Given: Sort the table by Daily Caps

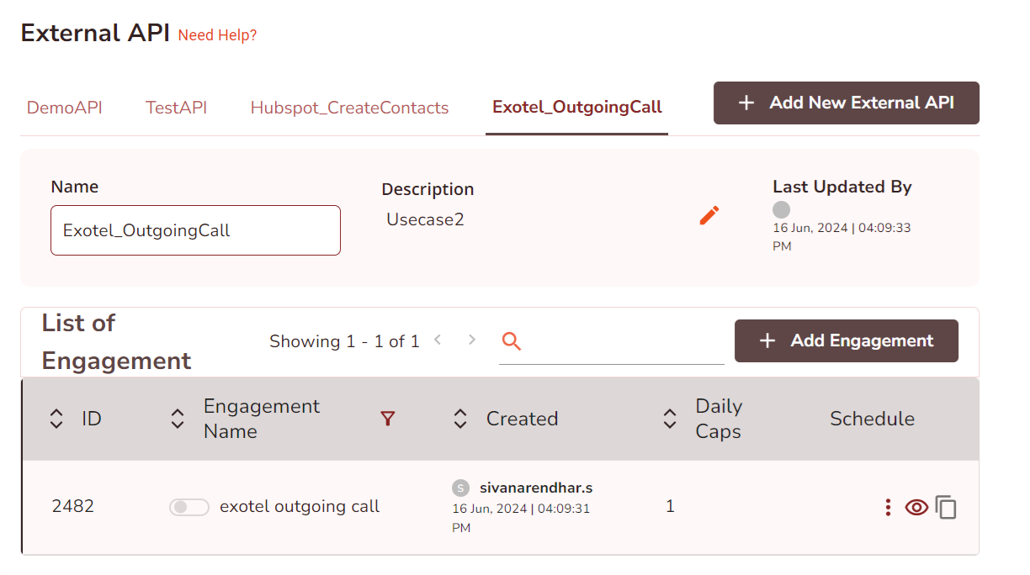Looking at the screenshot, I should click(670, 419).
